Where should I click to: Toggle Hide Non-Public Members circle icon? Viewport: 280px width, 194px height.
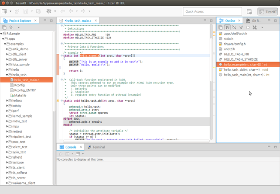[248, 27]
